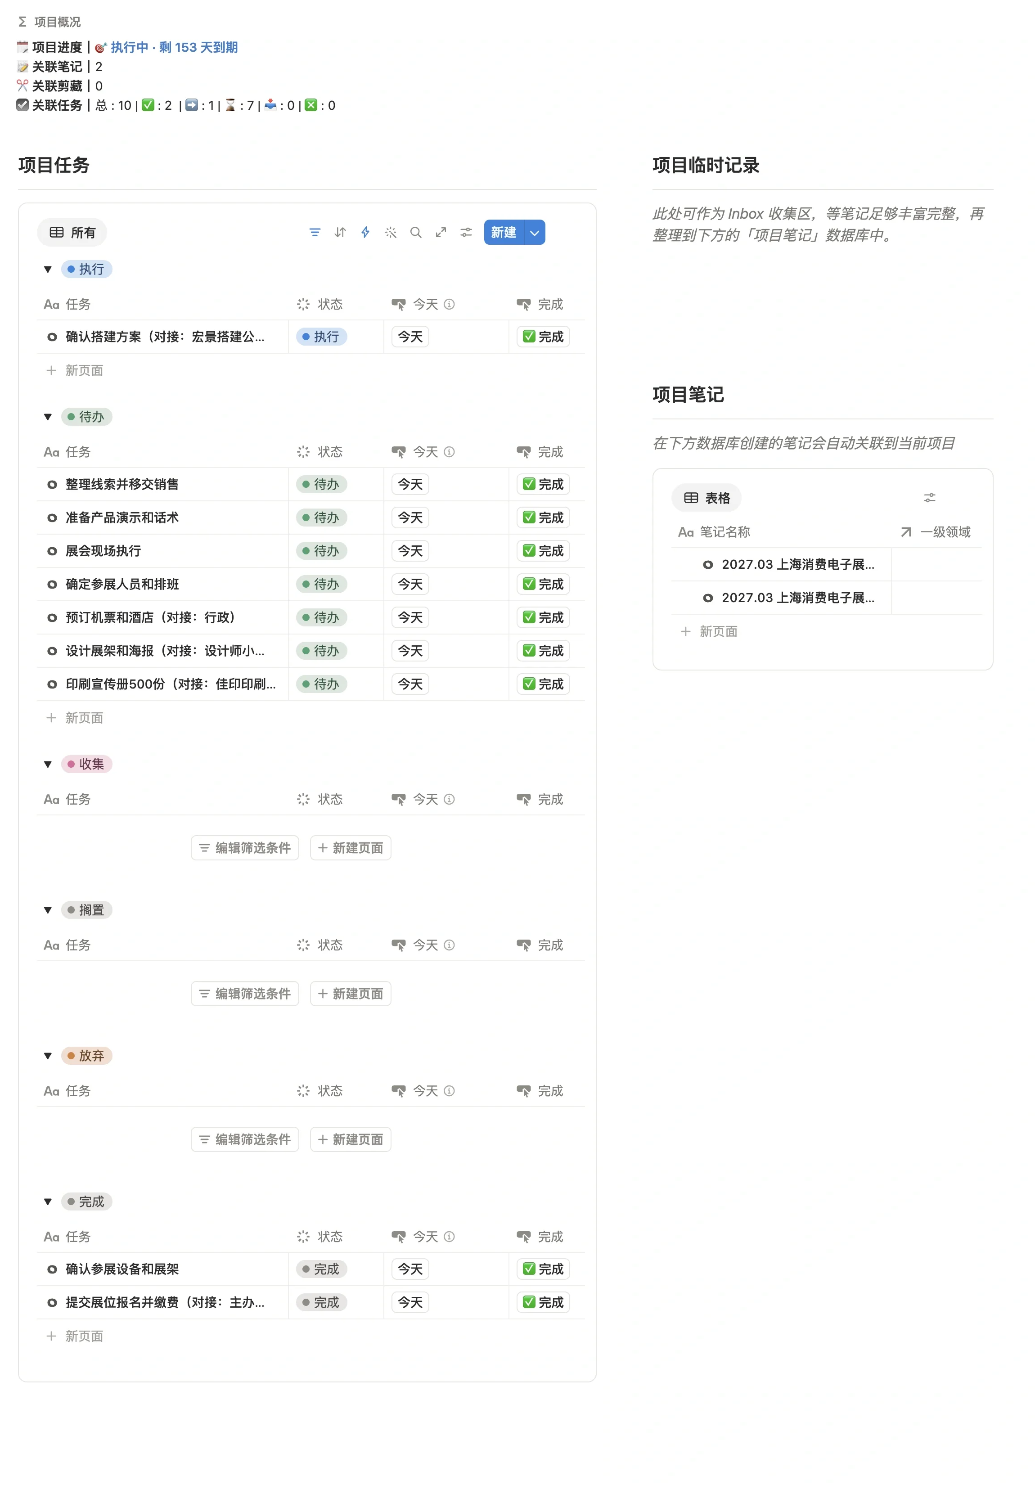
Task: Mark 设计展架和海报 task as 完成
Action: click(544, 651)
